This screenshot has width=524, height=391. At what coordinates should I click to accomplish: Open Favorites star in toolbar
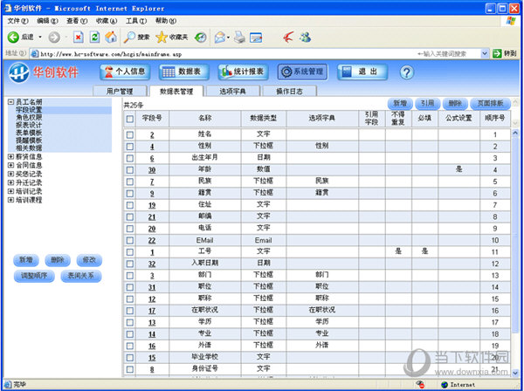tap(162, 37)
